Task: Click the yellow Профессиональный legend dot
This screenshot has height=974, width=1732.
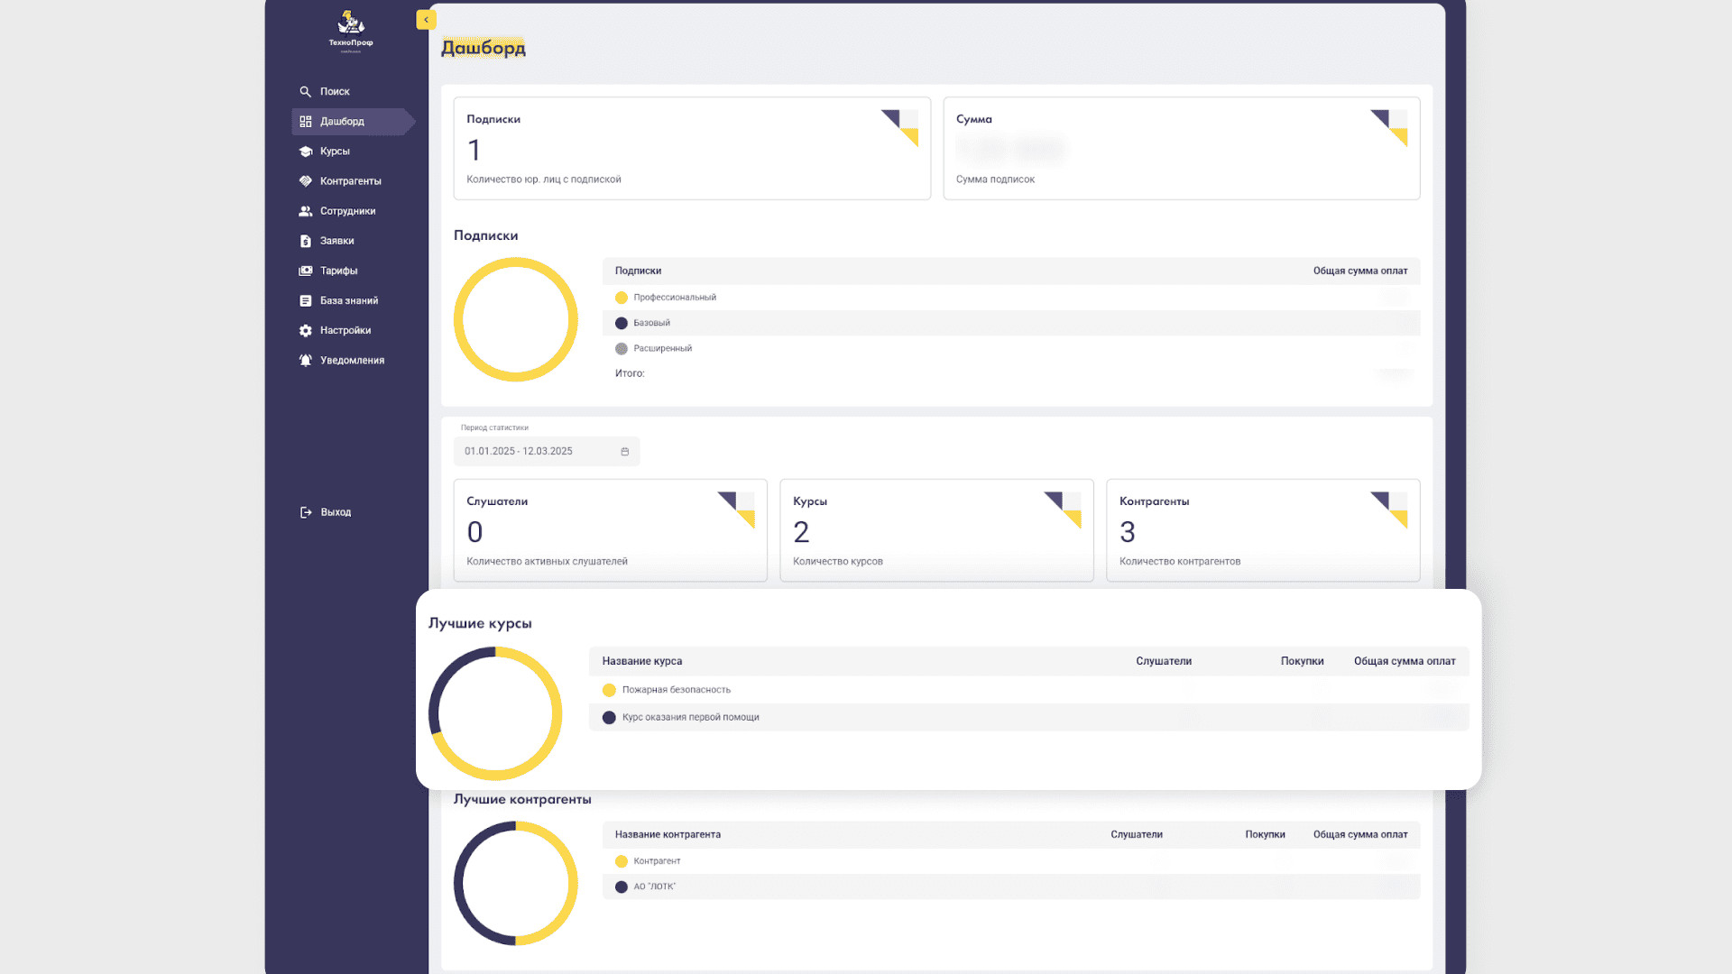Action: [621, 298]
